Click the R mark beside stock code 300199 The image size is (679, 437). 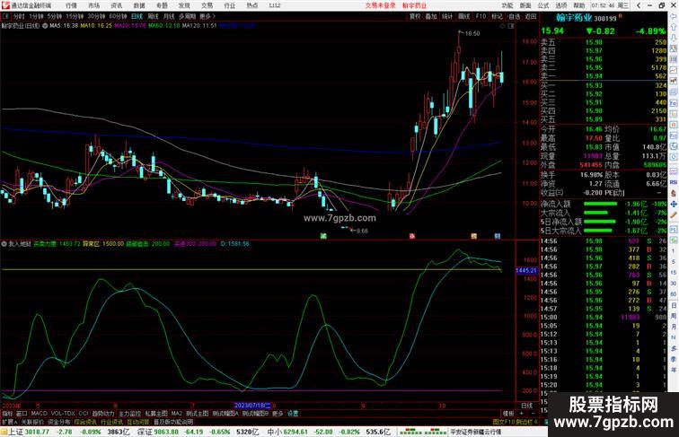[x=621, y=15]
